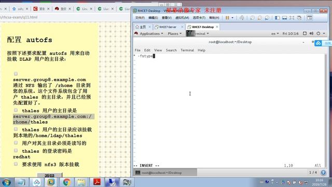Open the terminal Search menu

click(x=171, y=50)
